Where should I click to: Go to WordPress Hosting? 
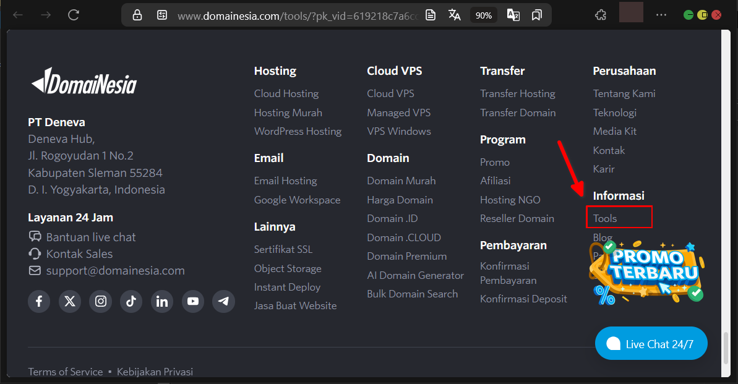[298, 131]
